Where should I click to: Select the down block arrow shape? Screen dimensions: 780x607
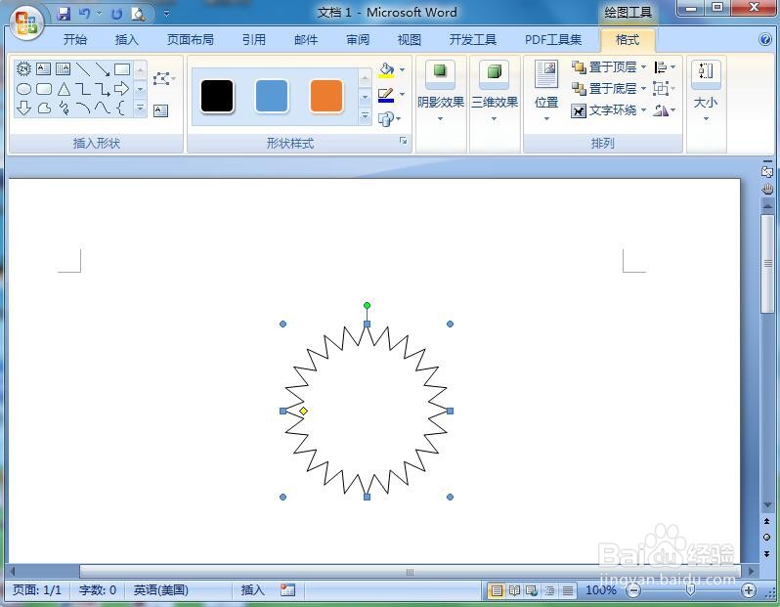[x=23, y=108]
